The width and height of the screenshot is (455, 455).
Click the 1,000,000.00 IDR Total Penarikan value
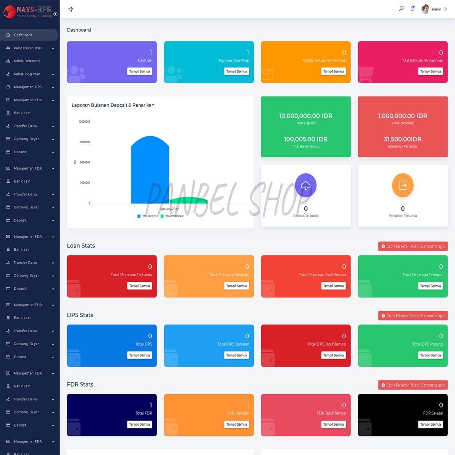(403, 116)
